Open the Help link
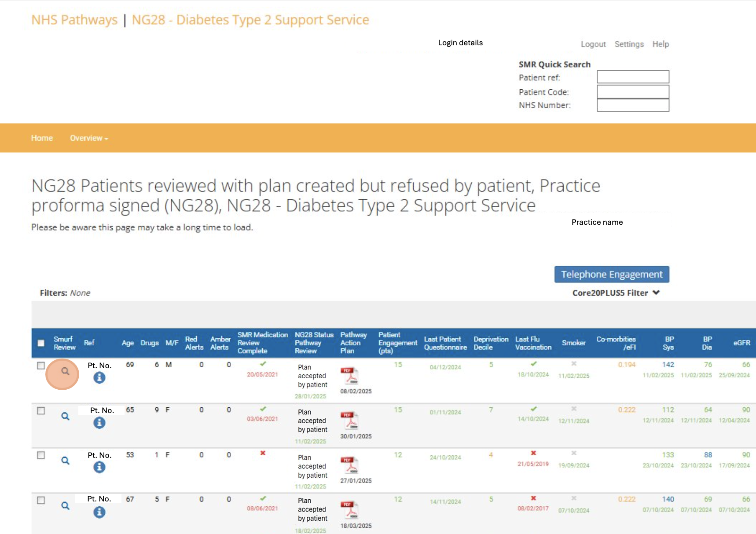The width and height of the screenshot is (756, 534). pyautogui.click(x=661, y=44)
